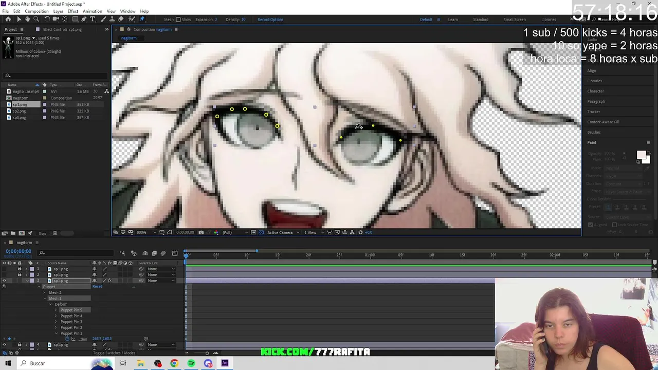Viewport: 658px width, 370px height.
Task: Show layer 1 with its eye toggle
Action: (x=4, y=269)
